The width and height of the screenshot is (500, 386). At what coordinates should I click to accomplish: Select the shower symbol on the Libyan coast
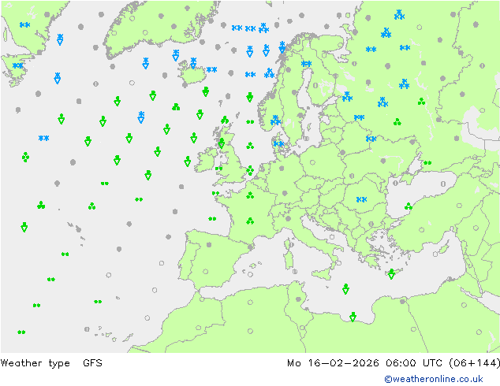point(353,317)
